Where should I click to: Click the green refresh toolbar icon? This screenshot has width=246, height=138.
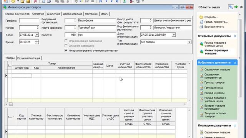tap(125, 1)
